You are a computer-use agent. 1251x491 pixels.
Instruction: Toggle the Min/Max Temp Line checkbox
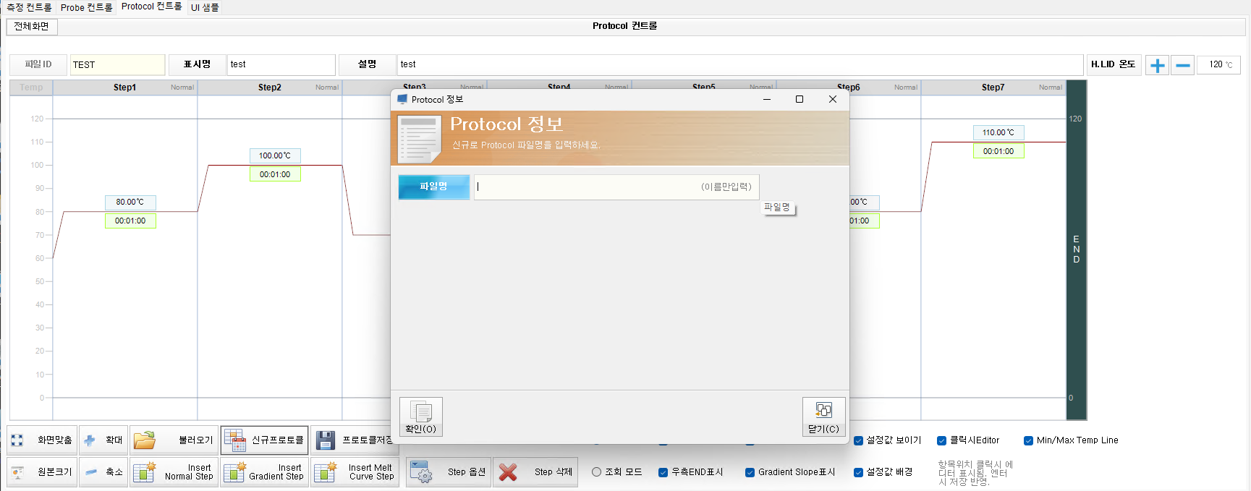pyautogui.click(x=1028, y=440)
